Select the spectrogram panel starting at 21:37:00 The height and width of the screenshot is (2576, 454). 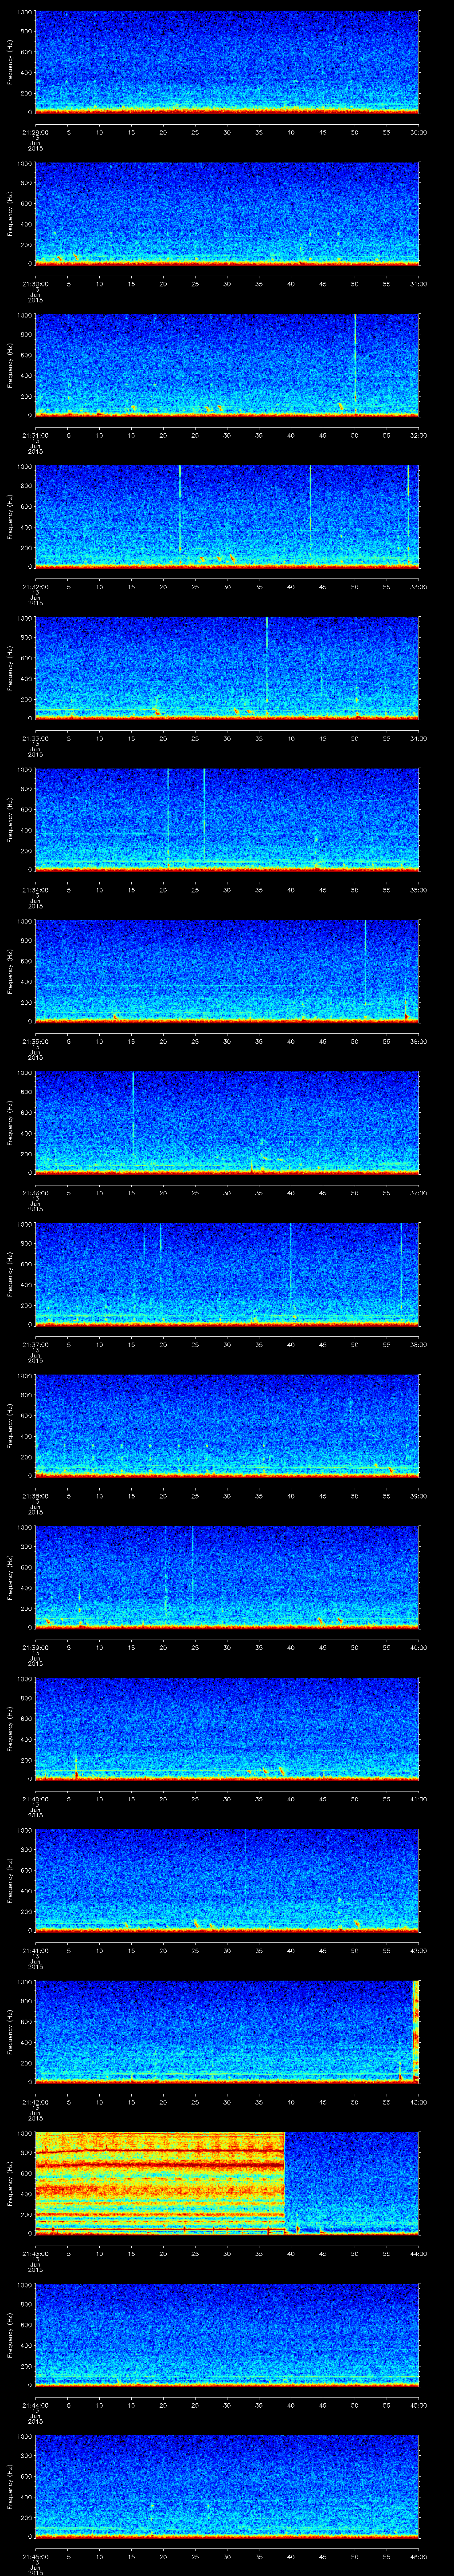click(x=227, y=1275)
